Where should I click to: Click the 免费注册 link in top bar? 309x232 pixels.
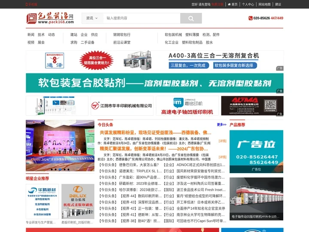(217, 4)
